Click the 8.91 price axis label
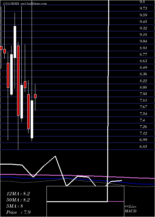155x217 pixels. tap(143, 48)
